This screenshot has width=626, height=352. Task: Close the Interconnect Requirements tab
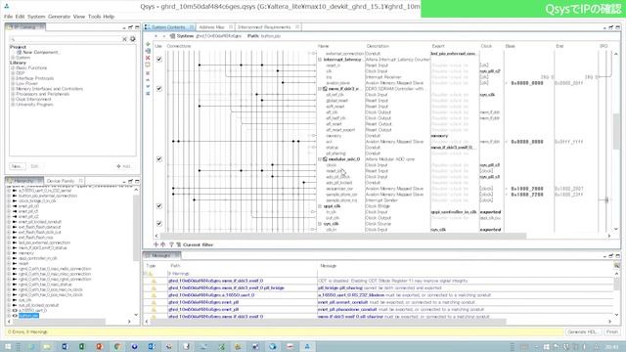click(297, 27)
